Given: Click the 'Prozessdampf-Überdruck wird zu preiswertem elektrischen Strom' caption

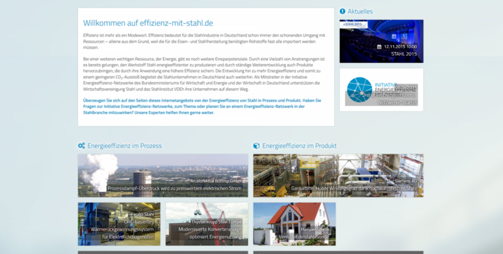Looking at the screenshot, I should tap(174, 189).
